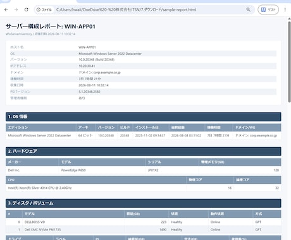This screenshot has width=291, height=240.
Task: Click the IPアドレス label
Action: [18, 66]
